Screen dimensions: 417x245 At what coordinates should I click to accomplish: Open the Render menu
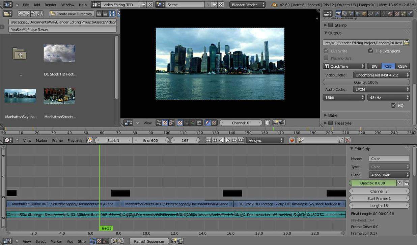51,5
